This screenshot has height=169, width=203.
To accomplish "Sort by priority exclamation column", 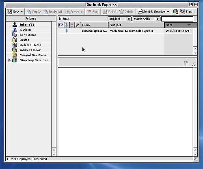I will click(72, 25).
